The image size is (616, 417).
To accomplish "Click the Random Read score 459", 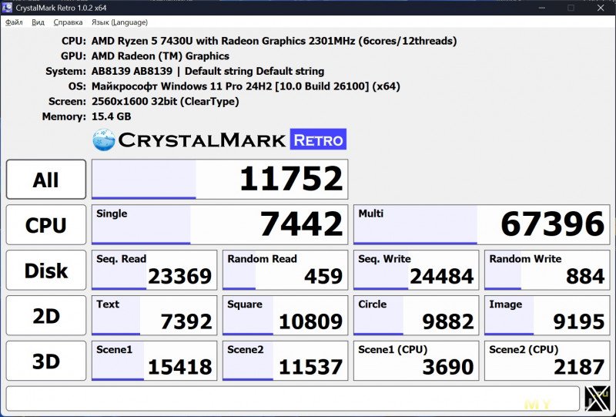I will (x=285, y=271).
